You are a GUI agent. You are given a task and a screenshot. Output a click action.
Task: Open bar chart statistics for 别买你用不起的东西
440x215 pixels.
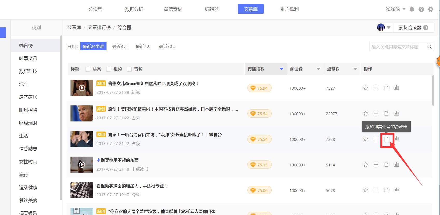396,165
